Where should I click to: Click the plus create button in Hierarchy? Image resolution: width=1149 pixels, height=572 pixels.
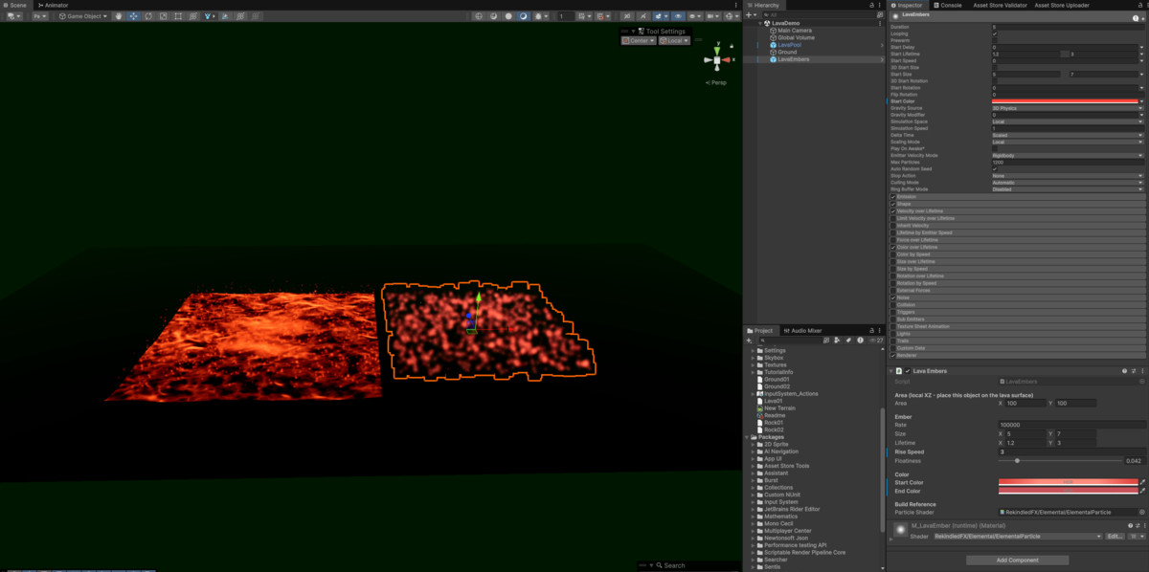[x=749, y=15]
